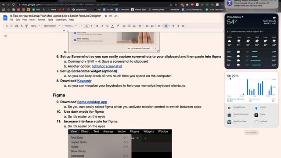The height and width of the screenshot is (158, 281).
Task: Click the Print icon
Action: [17, 26]
